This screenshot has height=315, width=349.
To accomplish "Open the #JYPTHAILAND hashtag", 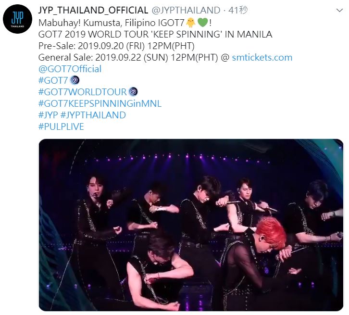I will tap(93, 115).
